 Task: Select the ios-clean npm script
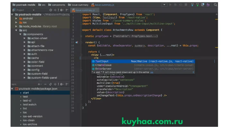pyautogui.click(x=29, y=120)
